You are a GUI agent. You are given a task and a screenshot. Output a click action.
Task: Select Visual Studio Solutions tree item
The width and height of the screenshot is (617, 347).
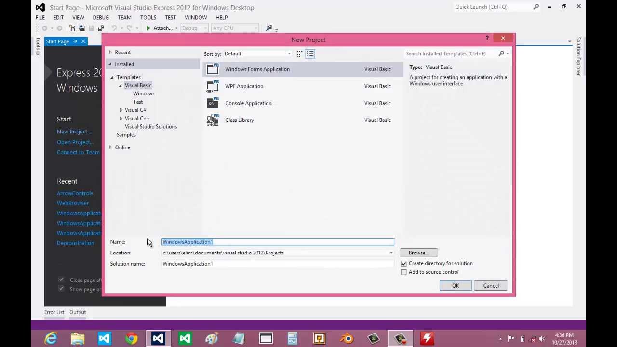tap(151, 126)
